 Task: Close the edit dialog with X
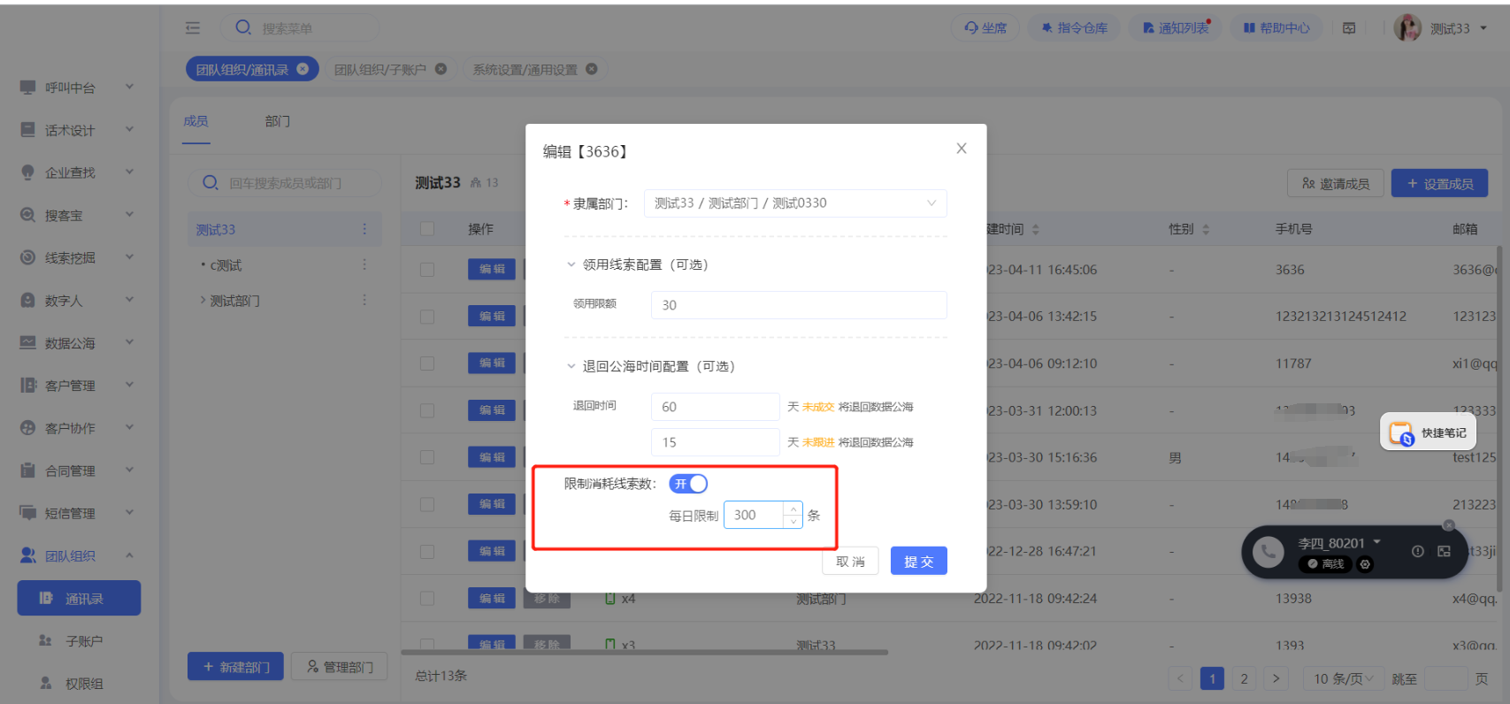coord(962,149)
